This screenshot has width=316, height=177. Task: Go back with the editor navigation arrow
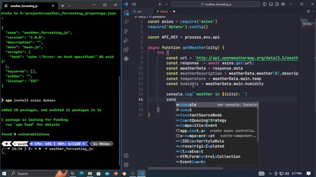tap(160, 4)
